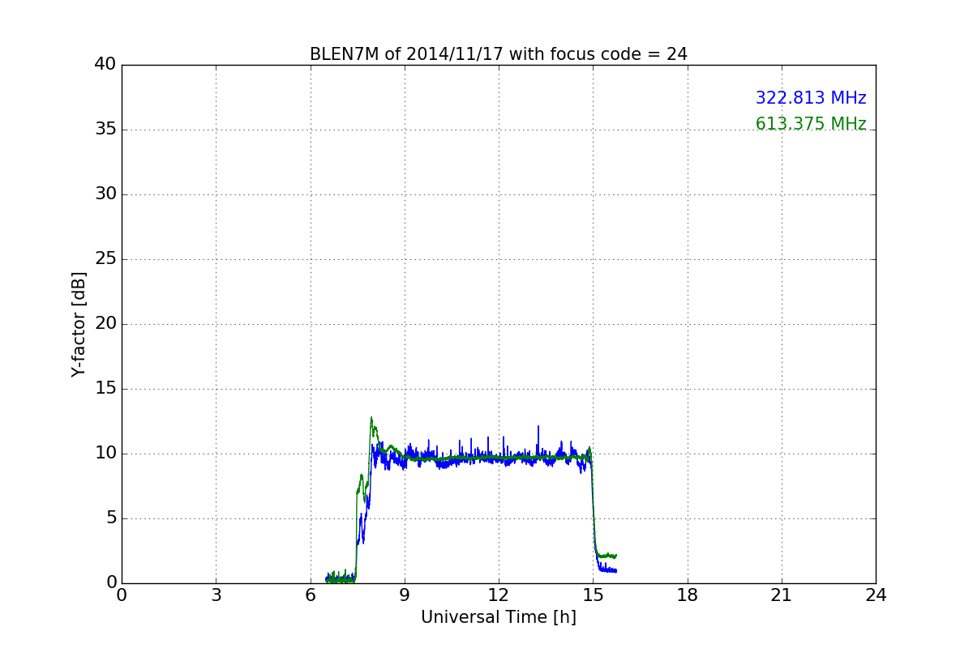973x648 pixels.
Task: Click the y-axis tick label 15
Action: click(105, 389)
